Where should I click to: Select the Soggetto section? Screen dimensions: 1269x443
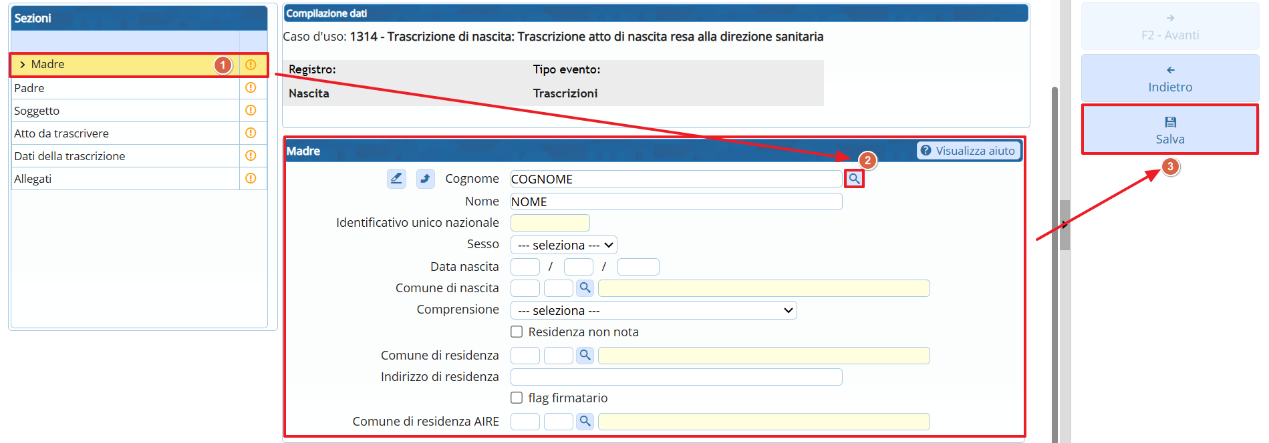pos(37,111)
